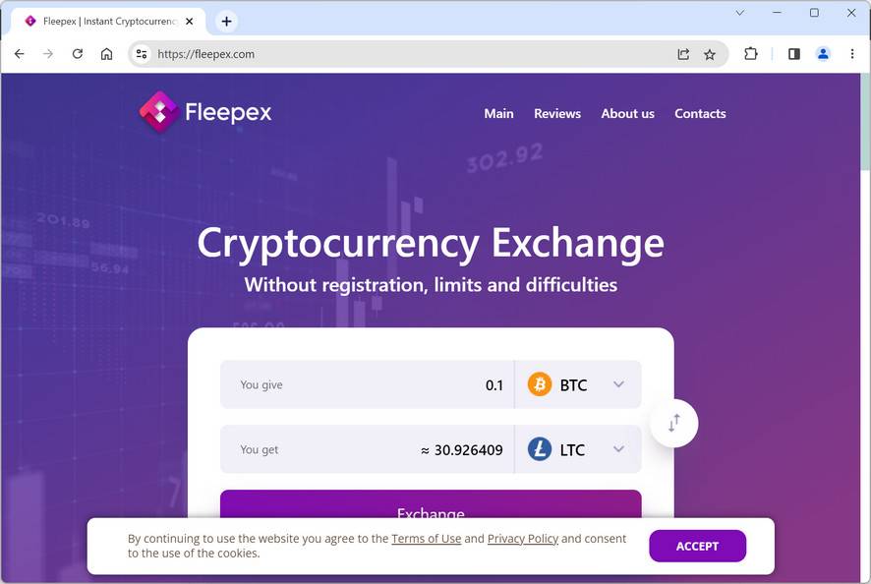Image resolution: width=871 pixels, height=584 pixels.
Task: Swap currencies with the arrows button
Action: pos(674,424)
